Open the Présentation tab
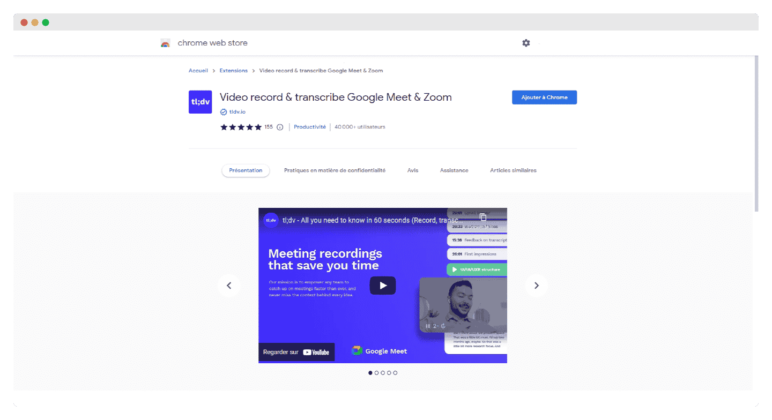The height and width of the screenshot is (420, 772). tap(246, 170)
